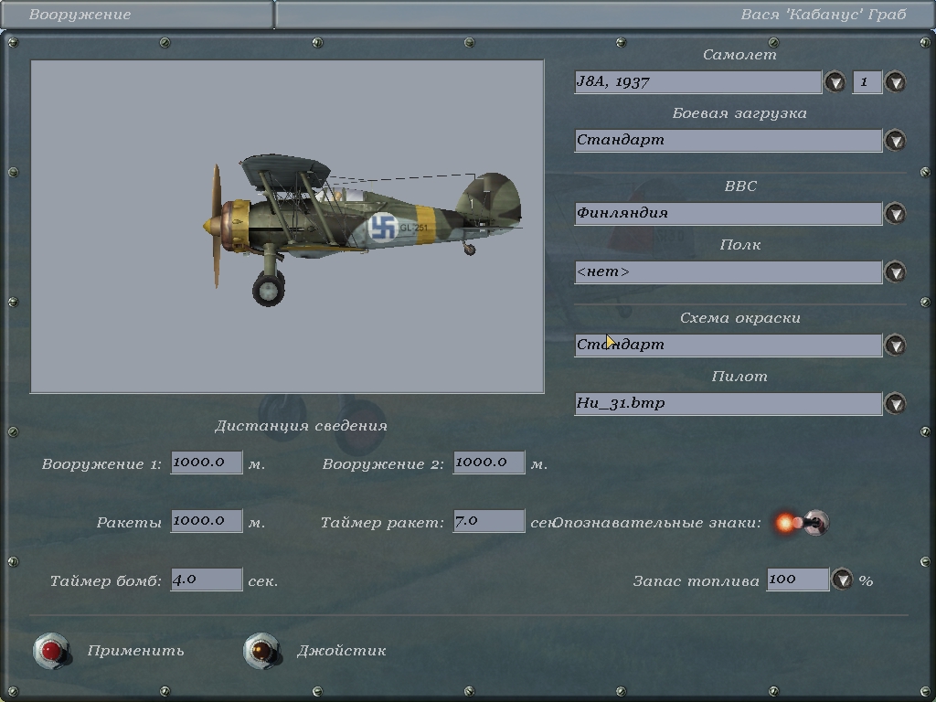The width and height of the screenshot is (936, 702).
Task: Click the Ракеты label
Action: pyautogui.click(x=129, y=523)
